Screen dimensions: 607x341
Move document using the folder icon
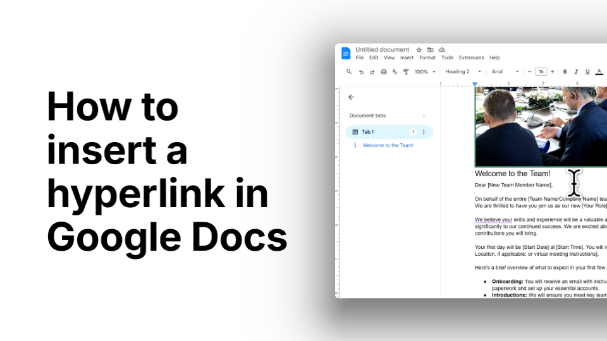click(x=430, y=50)
